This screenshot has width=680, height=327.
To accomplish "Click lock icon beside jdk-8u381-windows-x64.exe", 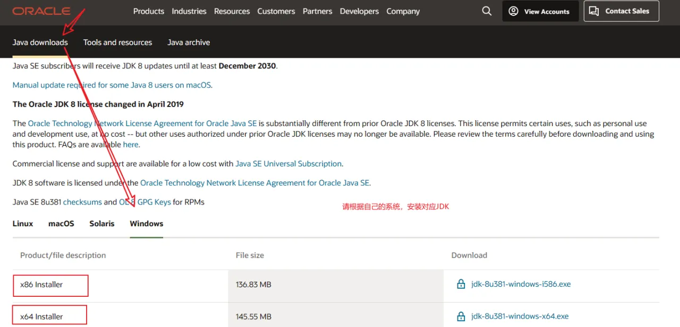I will (461, 316).
